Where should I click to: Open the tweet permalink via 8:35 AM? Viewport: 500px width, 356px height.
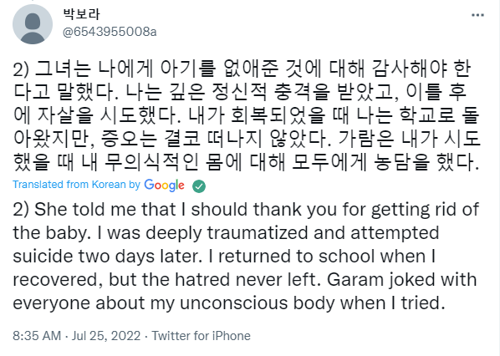37,336
